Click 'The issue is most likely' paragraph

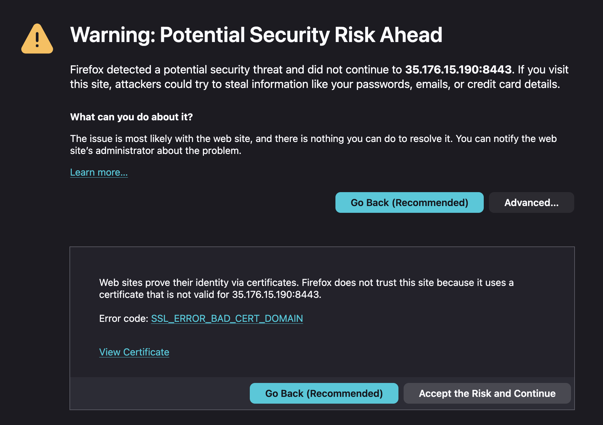tap(162, 139)
